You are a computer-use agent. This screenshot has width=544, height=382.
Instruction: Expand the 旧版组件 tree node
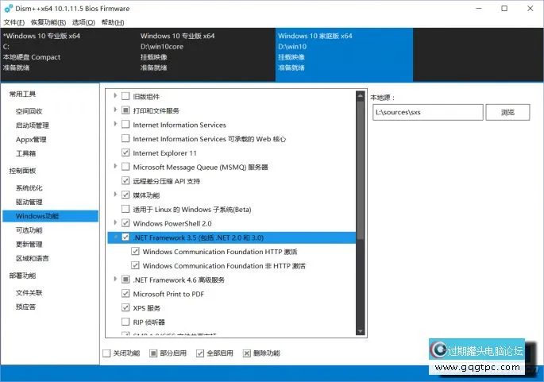115,96
